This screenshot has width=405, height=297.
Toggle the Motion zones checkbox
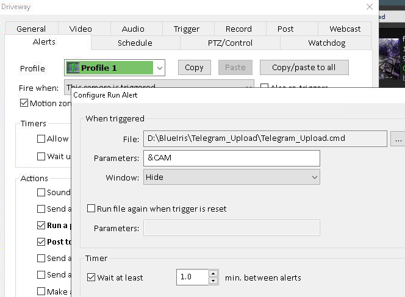pos(24,104)
